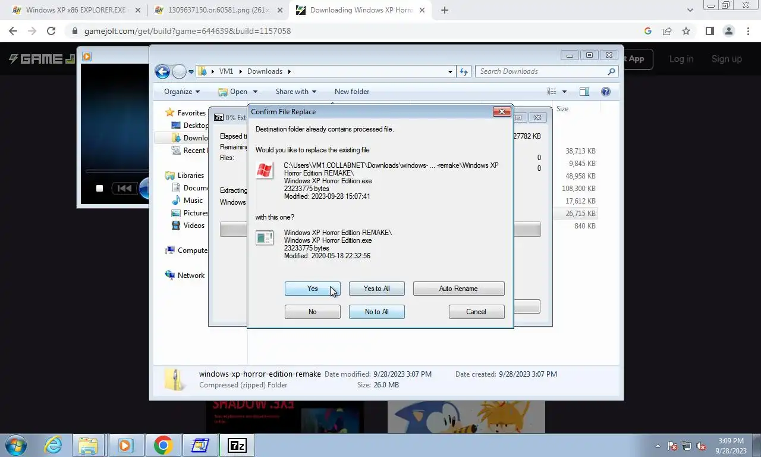
Task: Select Downloading Windows XP Horror tab
Action: point(361,10)
